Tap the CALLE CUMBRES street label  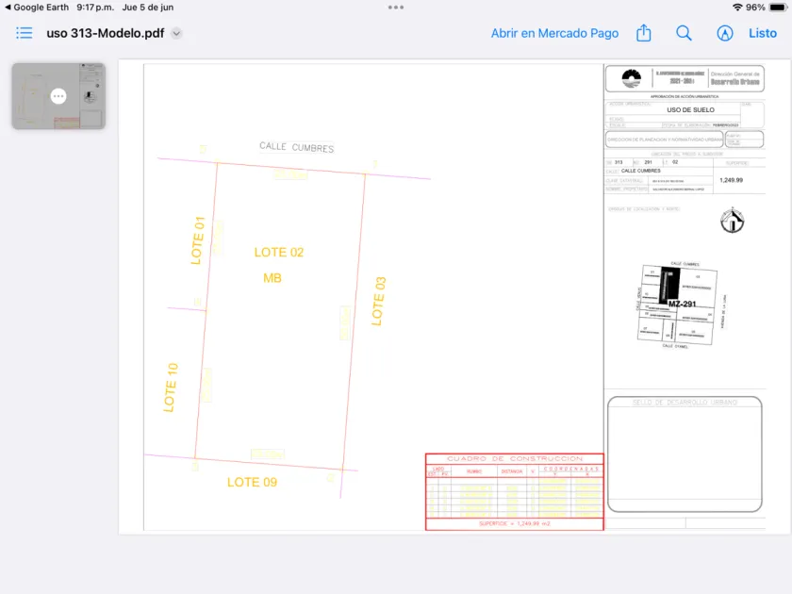pyautogui.click(x=296, y=147)
